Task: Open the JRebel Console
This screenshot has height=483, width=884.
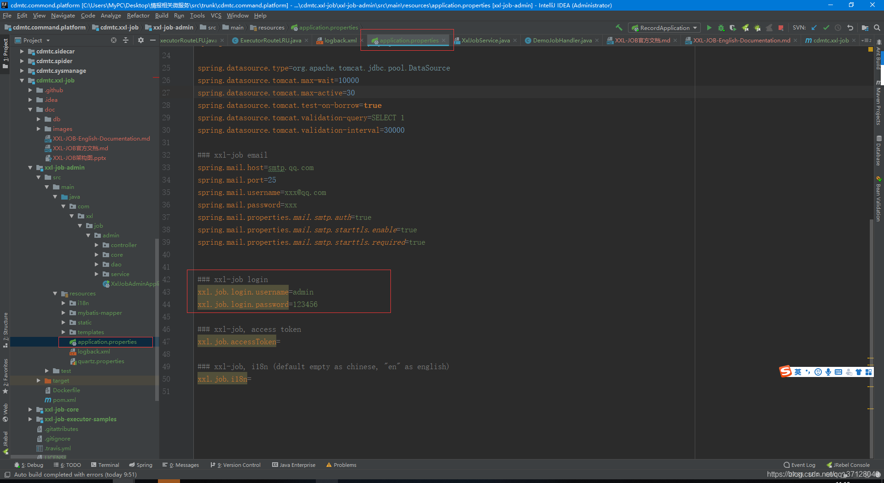Action: pos(848,465)
